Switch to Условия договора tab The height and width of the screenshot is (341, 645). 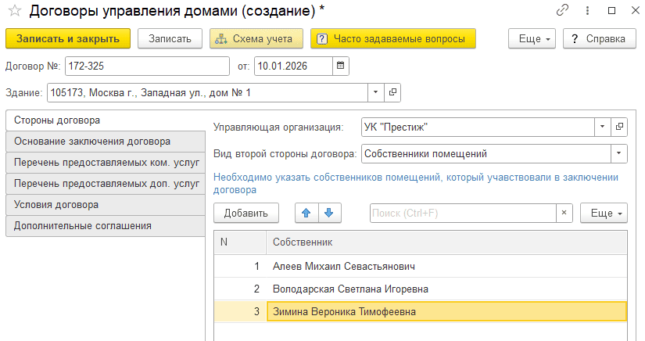(106, 205)
